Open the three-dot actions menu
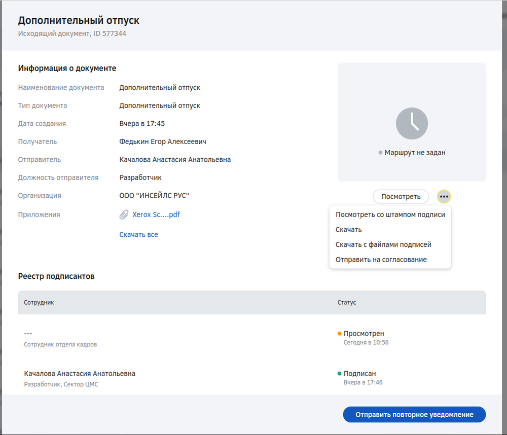 (444, 196)
